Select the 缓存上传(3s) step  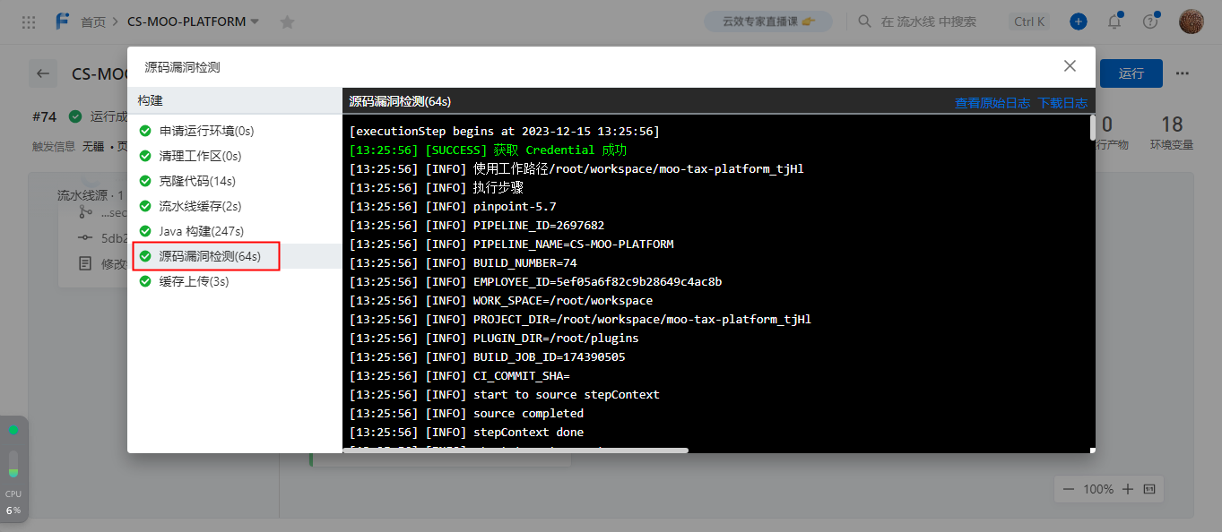234,281
